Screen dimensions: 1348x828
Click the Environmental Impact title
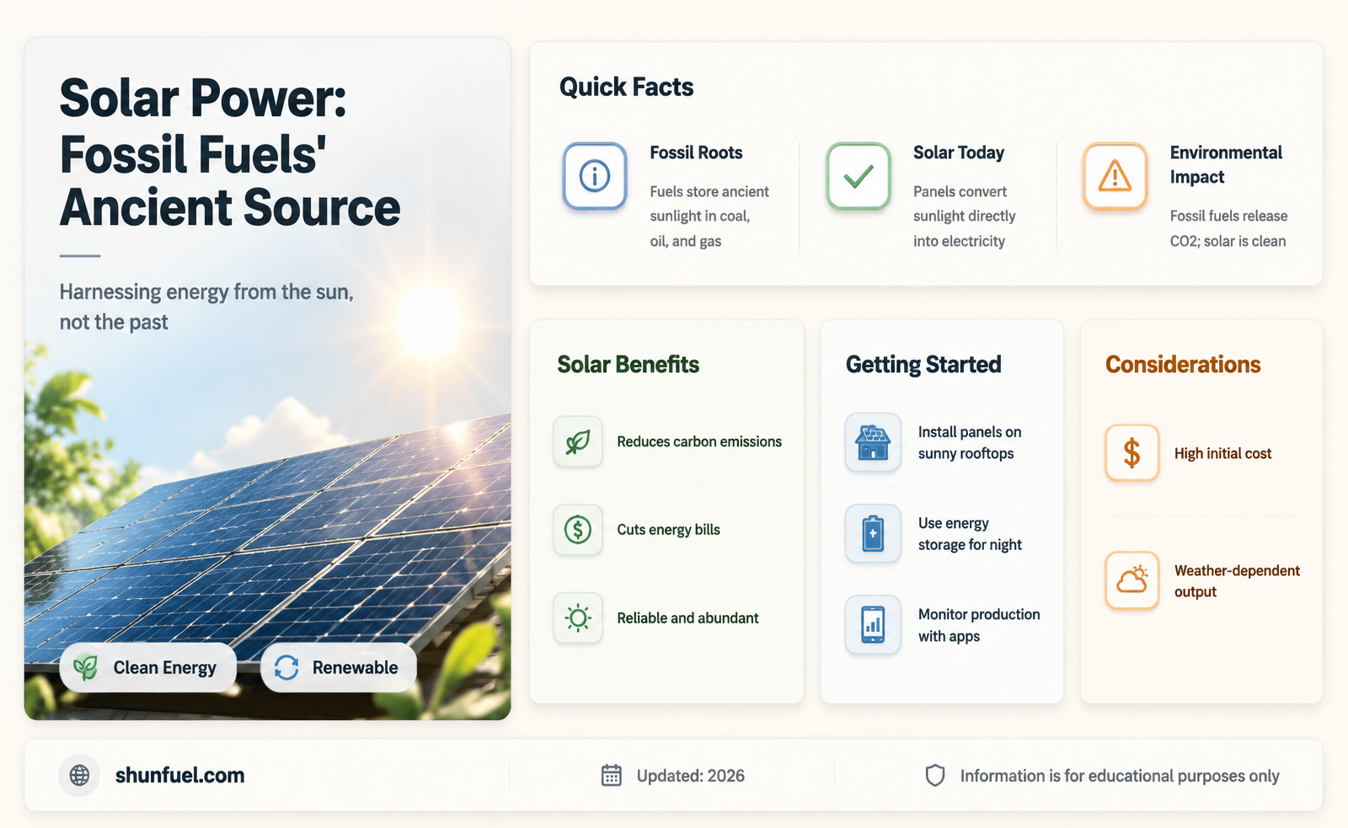coord(1226,164)
